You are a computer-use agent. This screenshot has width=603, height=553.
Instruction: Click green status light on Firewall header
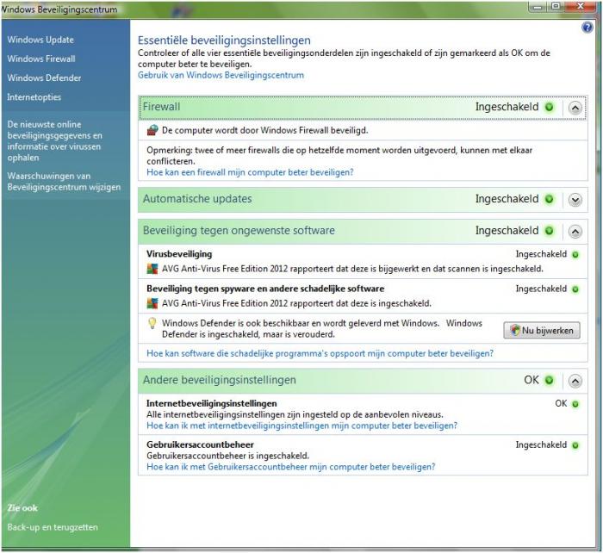coord(550,107)
